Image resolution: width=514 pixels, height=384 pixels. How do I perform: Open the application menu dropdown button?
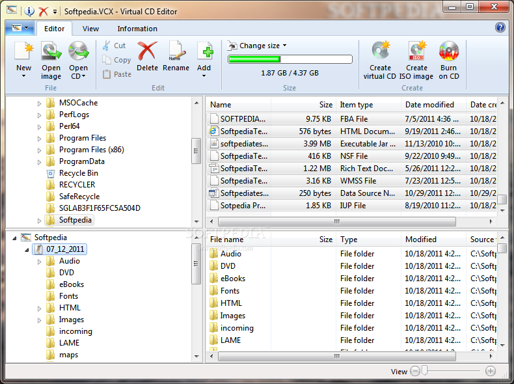click(x=20, y=28)
